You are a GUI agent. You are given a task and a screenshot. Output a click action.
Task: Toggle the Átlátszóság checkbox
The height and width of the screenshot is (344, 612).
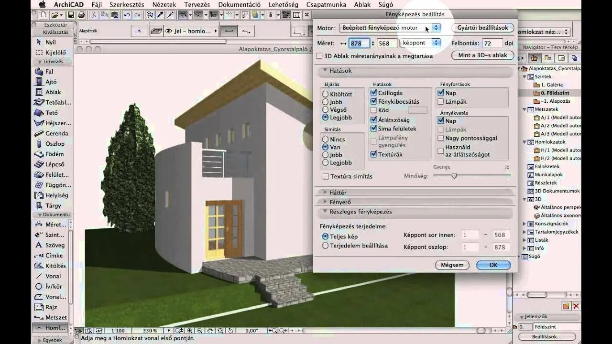[374, 120]
